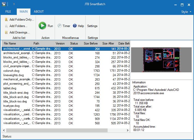Click the JTB SmartBatch app icon in title bar
The image size is (194, 140).
(4, 4)
